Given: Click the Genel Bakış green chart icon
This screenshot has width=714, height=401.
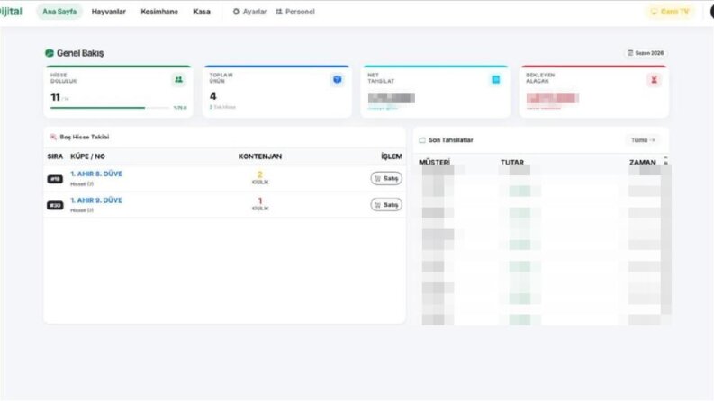Looking at the screenshot, I should (x=50, y=53).
